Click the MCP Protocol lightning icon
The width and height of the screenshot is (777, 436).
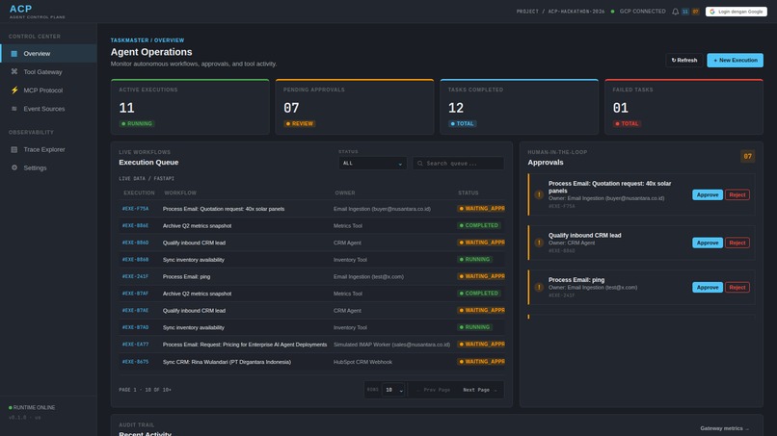click(x=14, y=90)
